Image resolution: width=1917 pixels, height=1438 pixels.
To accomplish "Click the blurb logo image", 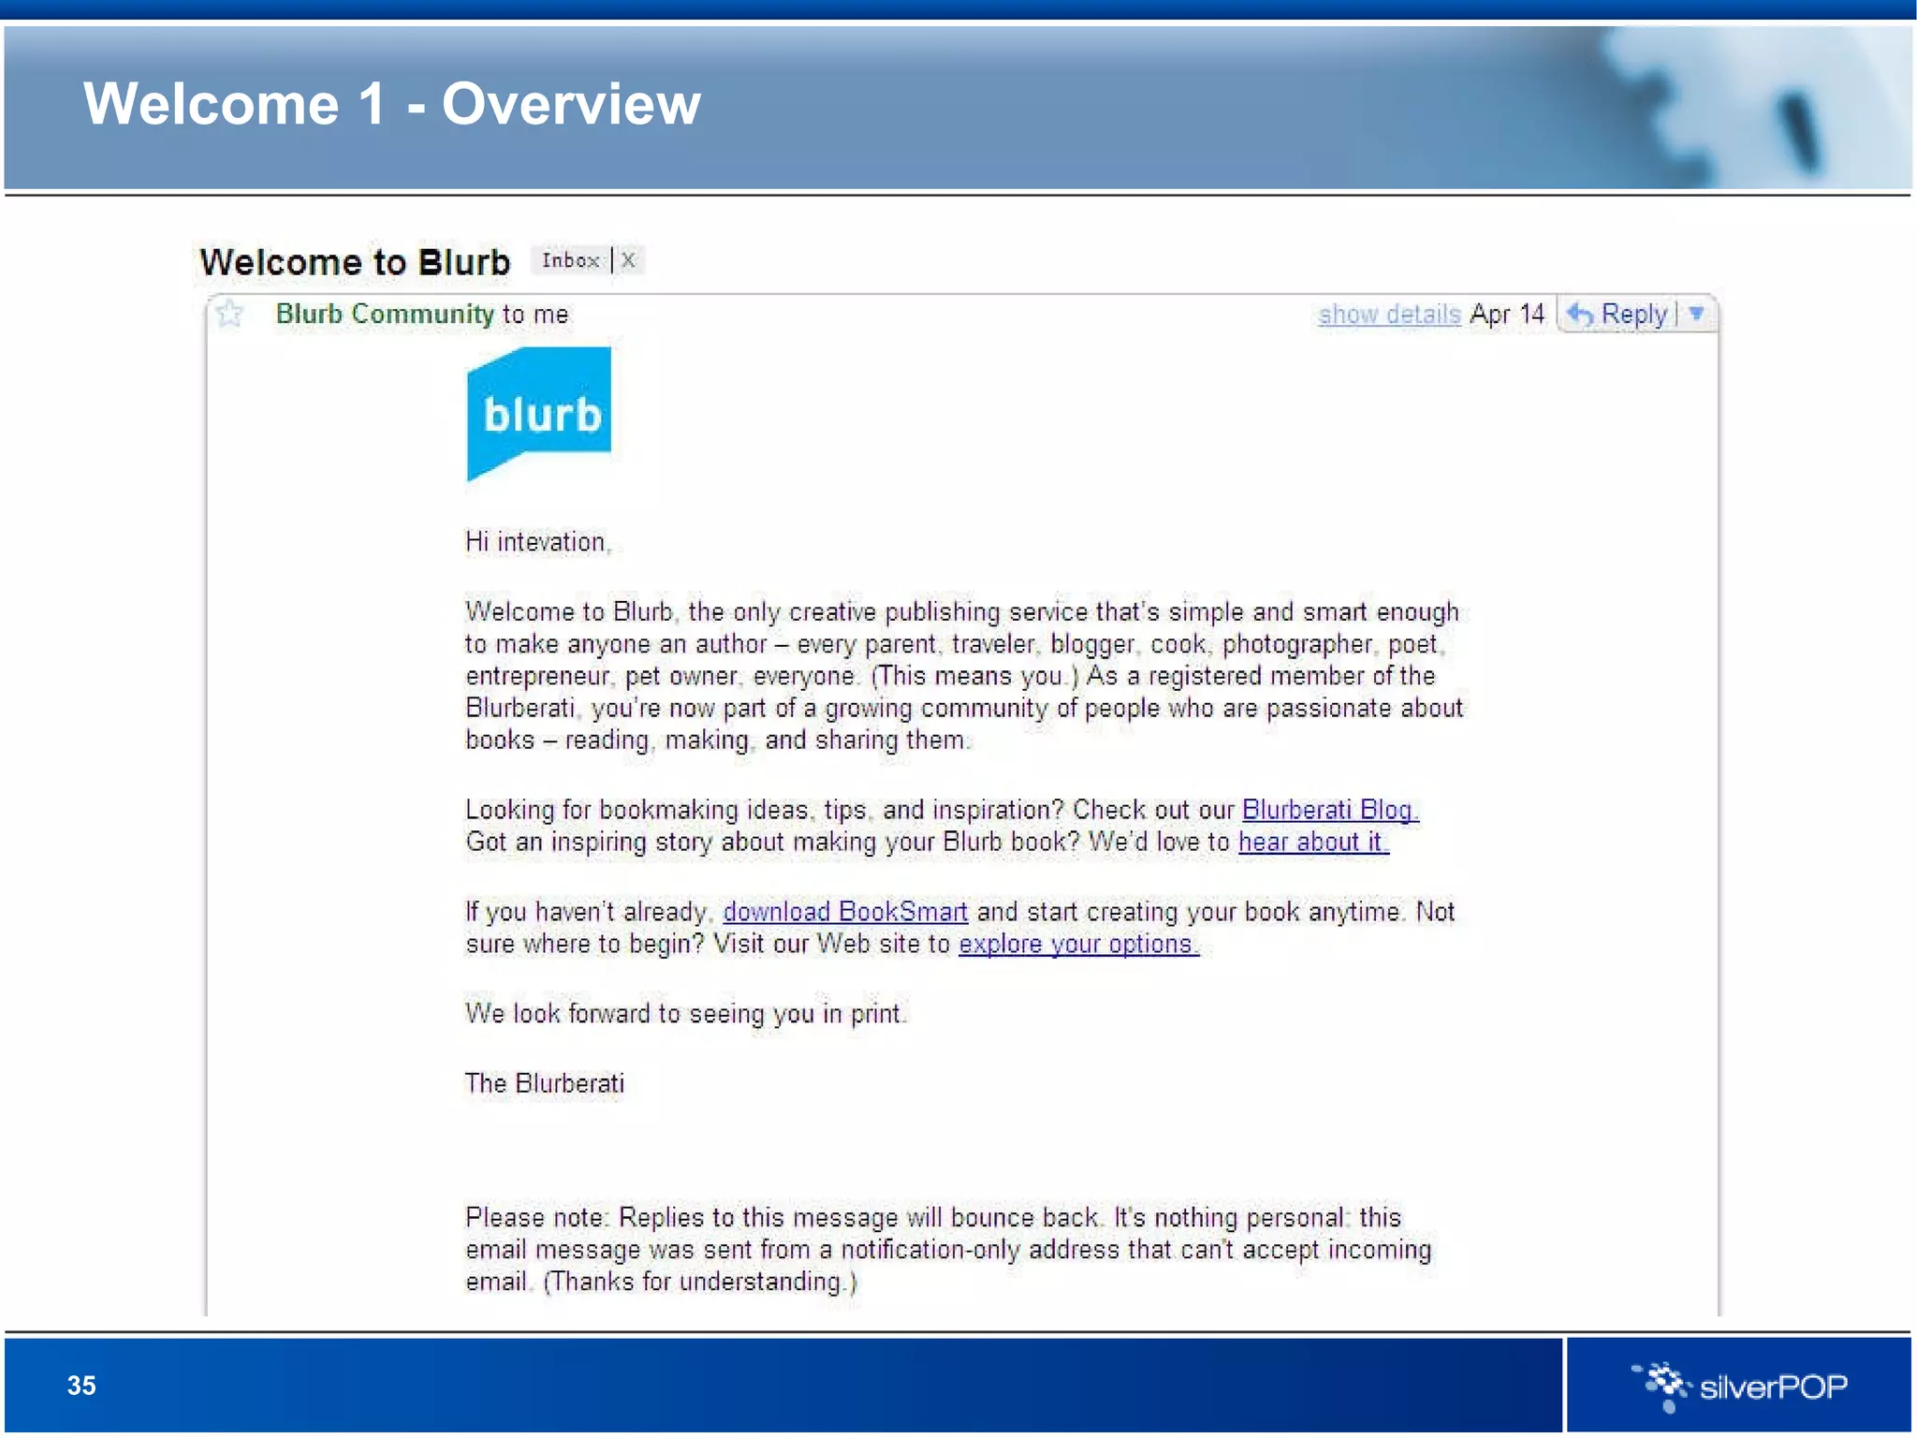I will 539,413.
